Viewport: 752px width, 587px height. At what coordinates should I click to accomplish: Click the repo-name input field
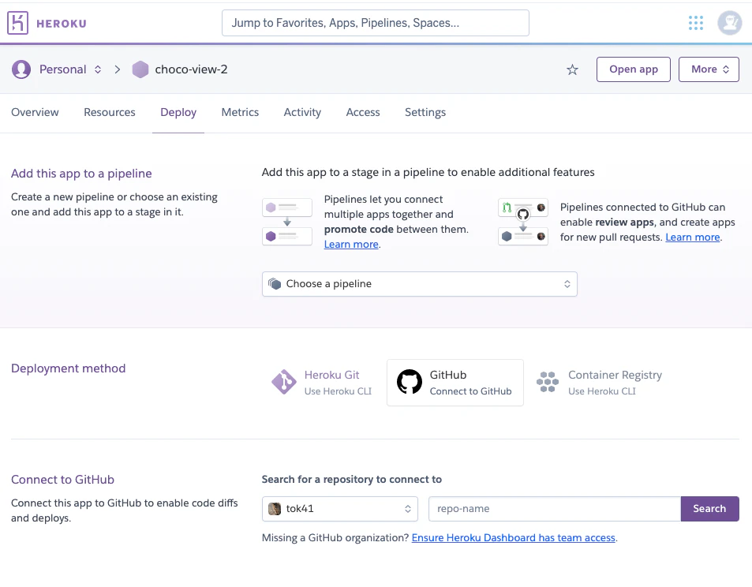coord(555,509)
